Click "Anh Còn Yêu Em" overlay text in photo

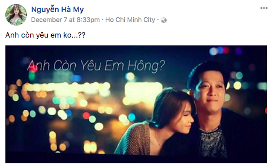76,65
